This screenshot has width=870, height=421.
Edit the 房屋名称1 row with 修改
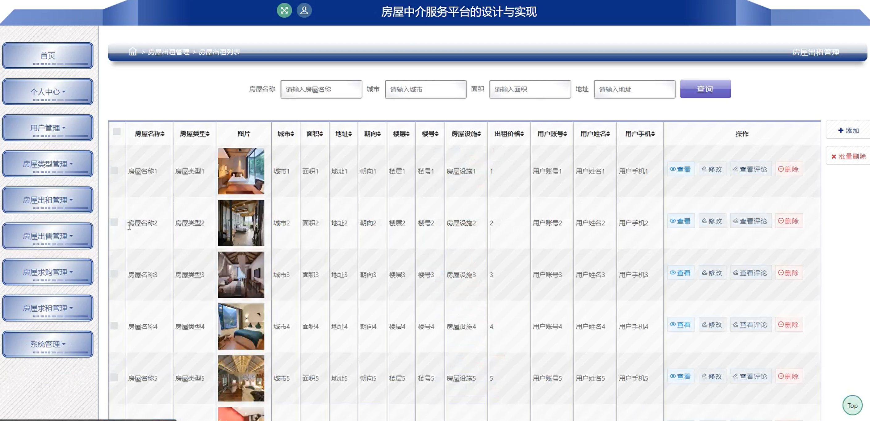[x=712, y=169]
